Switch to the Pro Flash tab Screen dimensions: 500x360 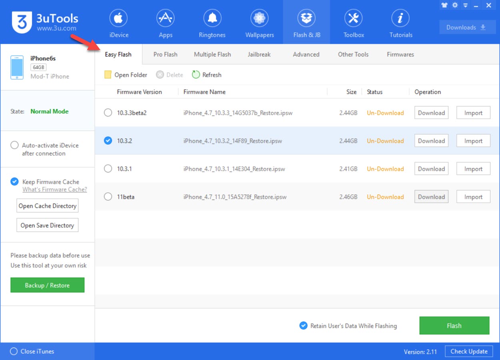[165, 54]
